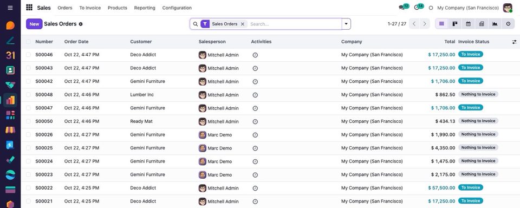Switch to Graph view
Screen dimensions: 520x208
[x=495, y=24]
